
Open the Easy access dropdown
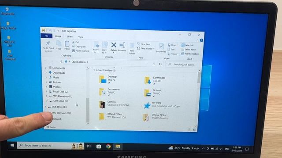coord(145,49)
